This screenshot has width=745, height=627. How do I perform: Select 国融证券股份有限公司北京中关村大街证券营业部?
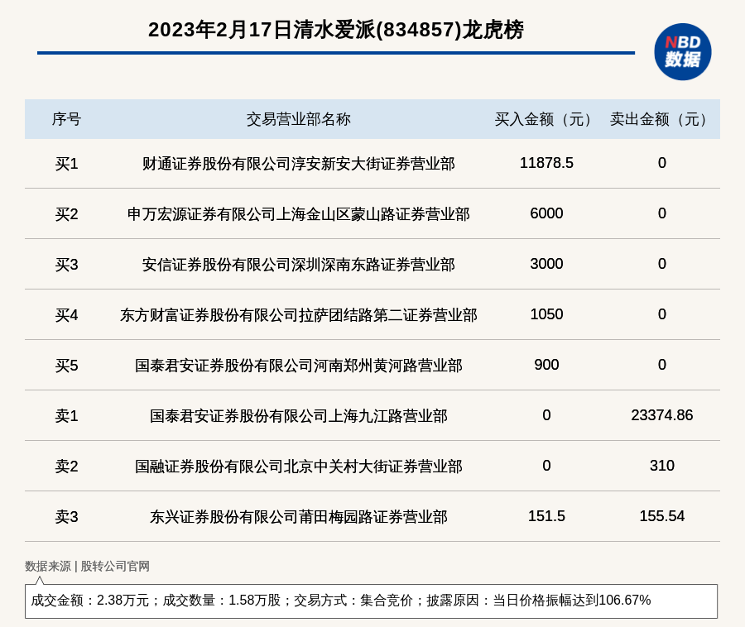click(x=298, y=466)
